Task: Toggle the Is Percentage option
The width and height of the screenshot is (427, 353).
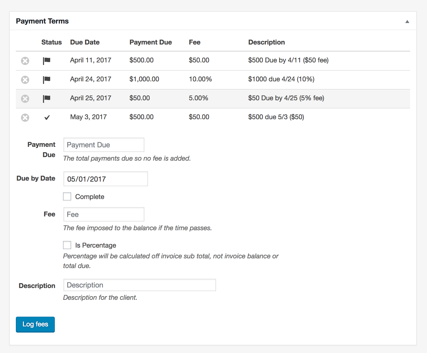Action: point(67,245)
